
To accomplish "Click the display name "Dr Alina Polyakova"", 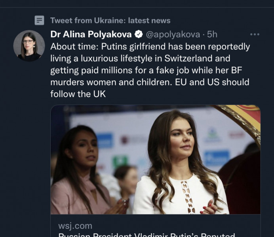I will [x=91, y=34].
